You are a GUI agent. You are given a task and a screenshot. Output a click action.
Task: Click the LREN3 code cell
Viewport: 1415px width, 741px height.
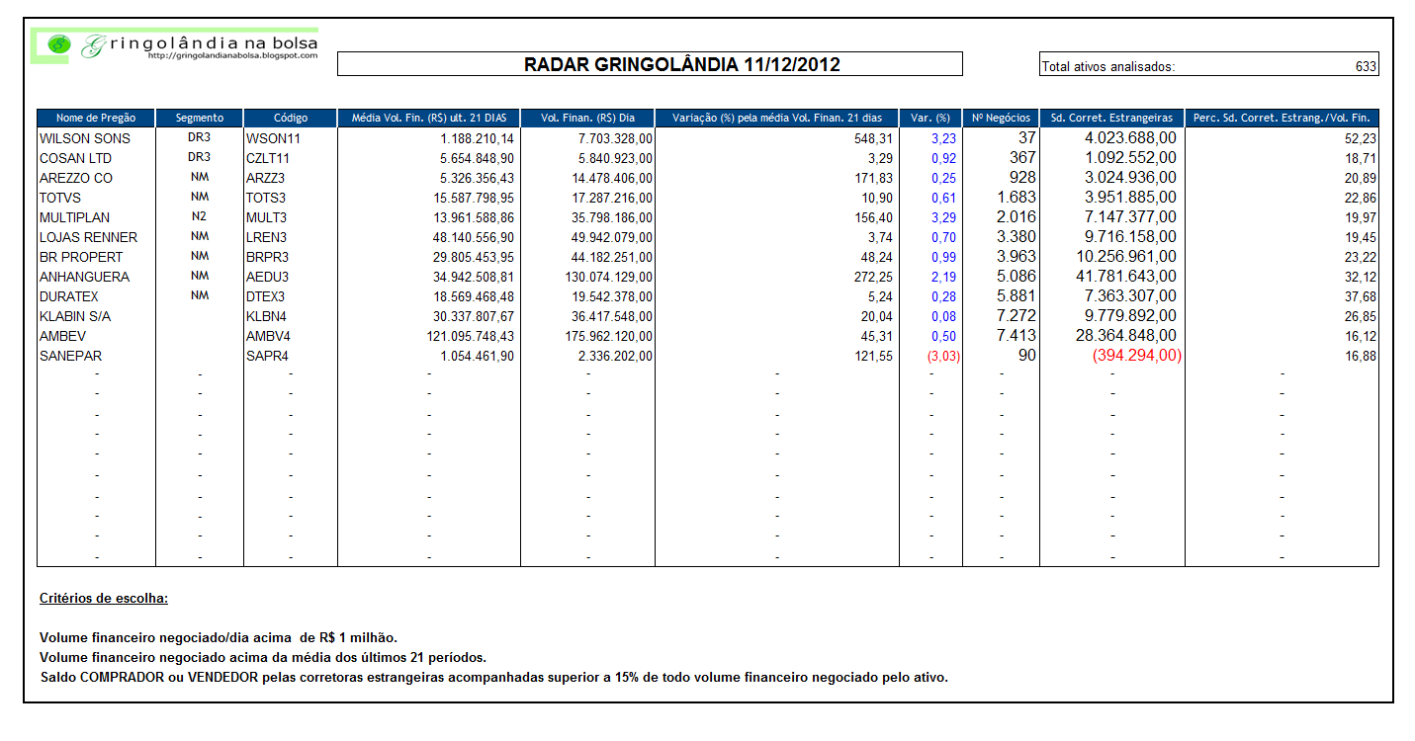[267, 237]
